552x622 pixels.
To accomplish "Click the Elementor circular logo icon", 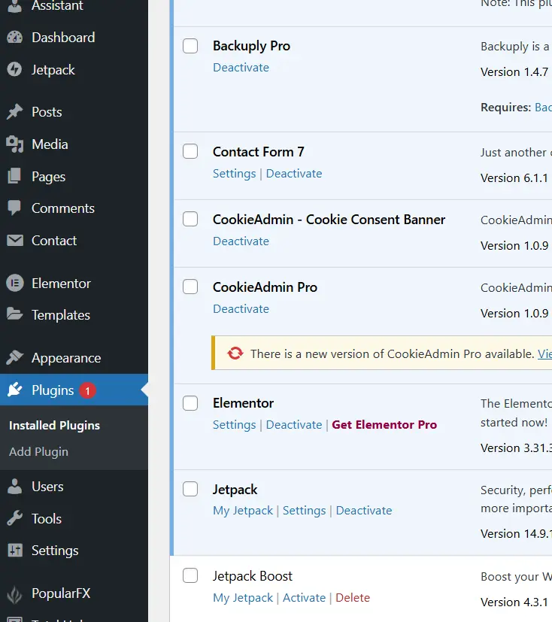I will pyautogui.click(x=15, y=284).
